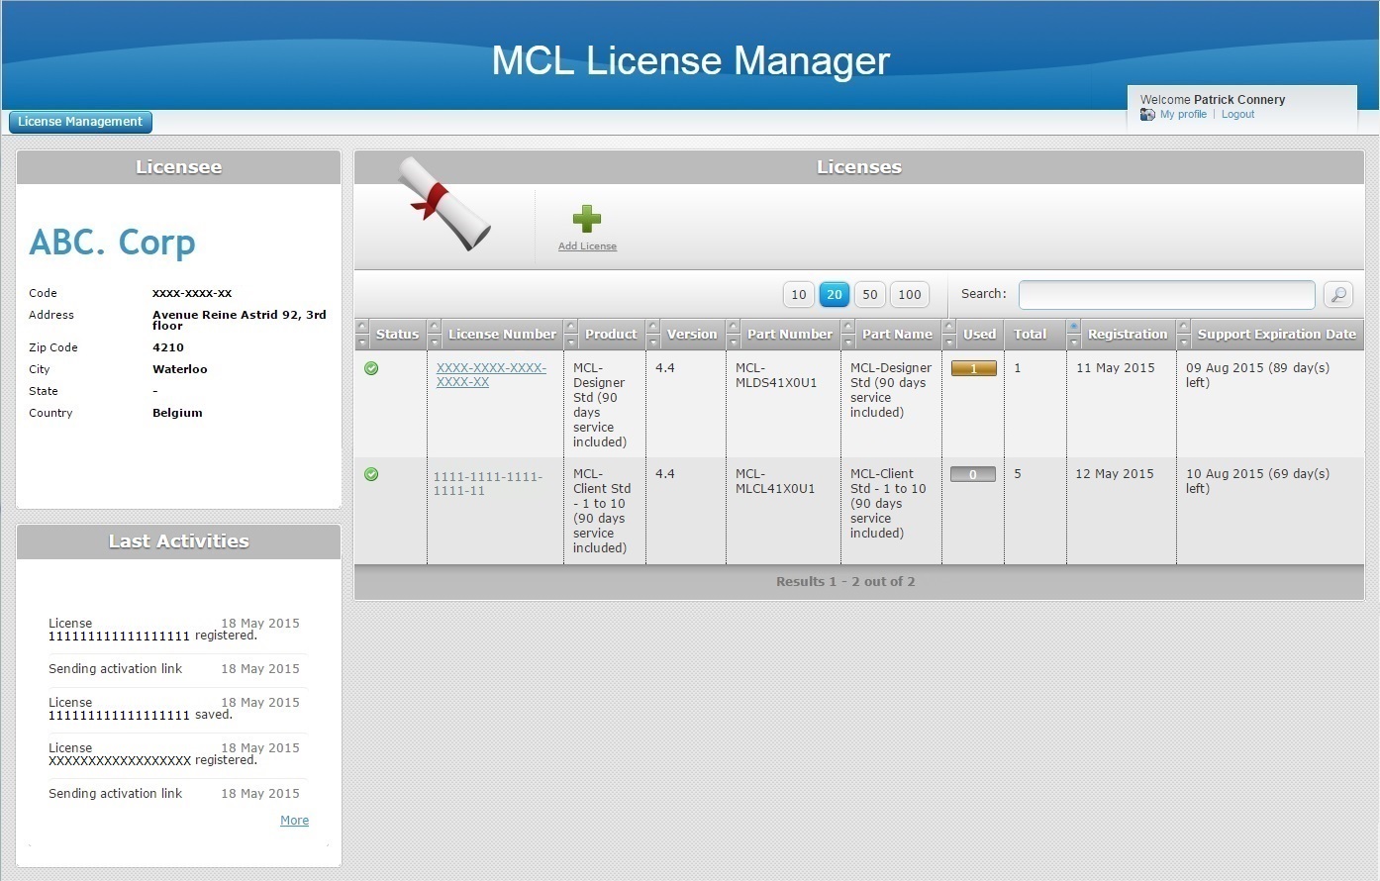Show 100 results per page
The height and width of the screenshot is (881, 1380).
click(909, 294)
